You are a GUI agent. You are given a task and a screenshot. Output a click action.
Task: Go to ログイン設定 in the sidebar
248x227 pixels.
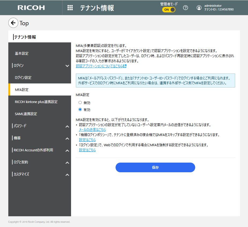click(23, 78)
